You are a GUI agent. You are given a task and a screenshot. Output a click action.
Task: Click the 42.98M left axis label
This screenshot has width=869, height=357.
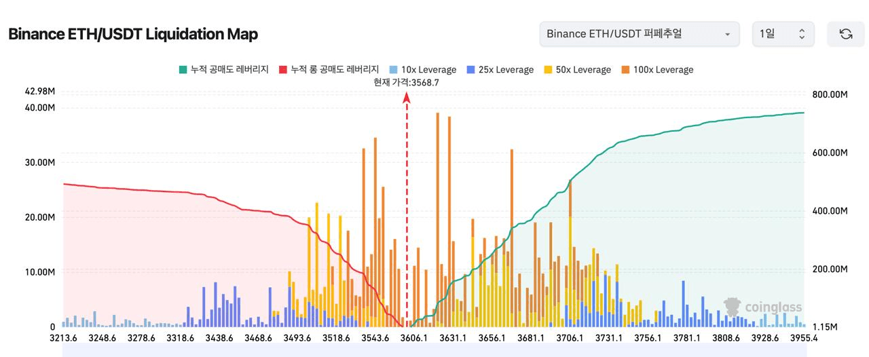point(39,92)
